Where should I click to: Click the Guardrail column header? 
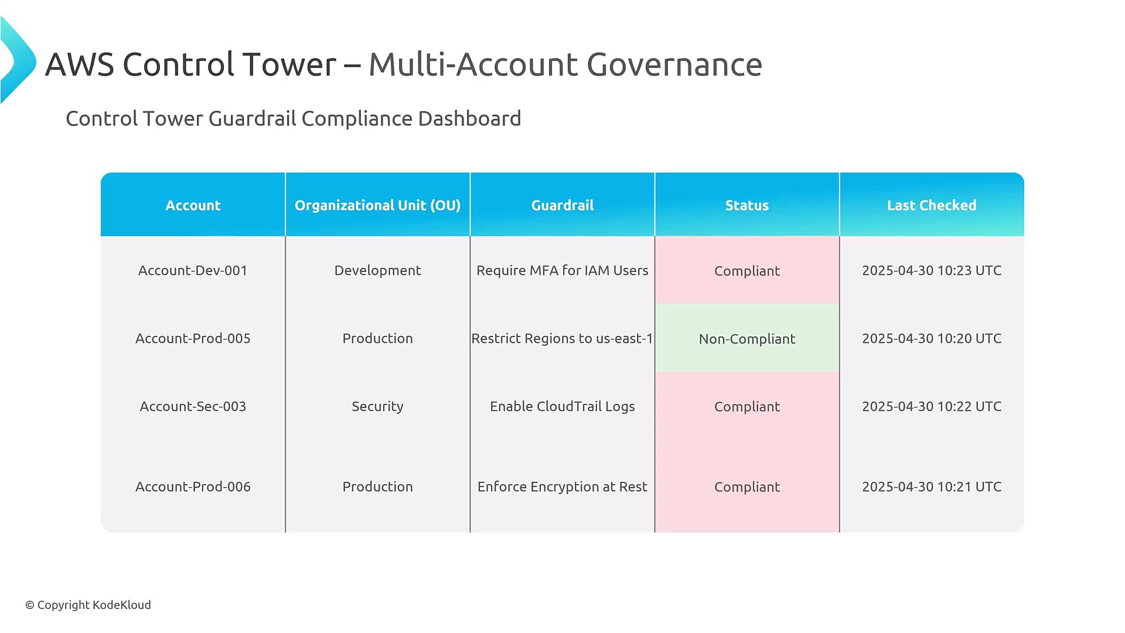click(x=562, y=205)
